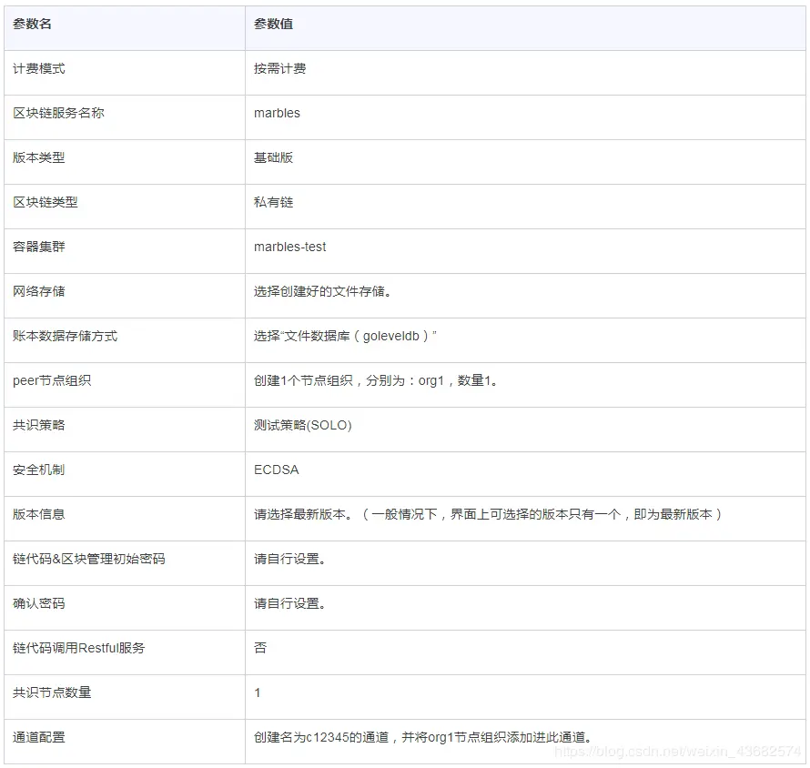
Task: Click the 链代码调用Restful服务 label
Action: [78, 648]
